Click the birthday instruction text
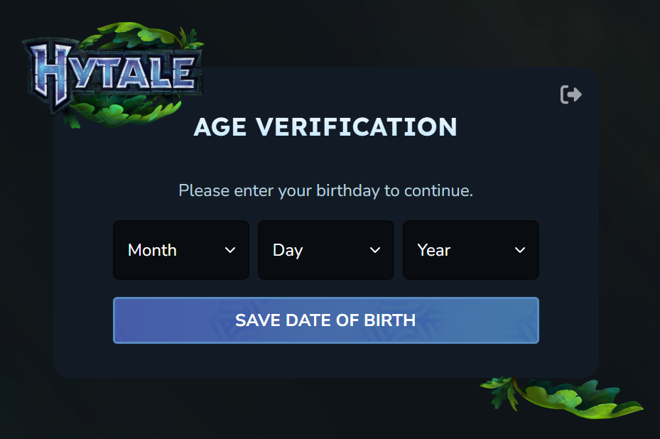Screen dimensions: 660x439 pos(325,190)
